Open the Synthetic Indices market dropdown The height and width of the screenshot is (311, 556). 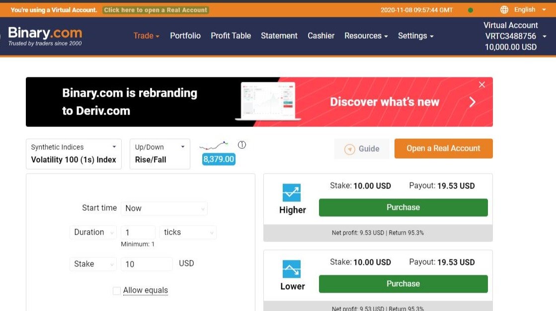tap(74, 154)
